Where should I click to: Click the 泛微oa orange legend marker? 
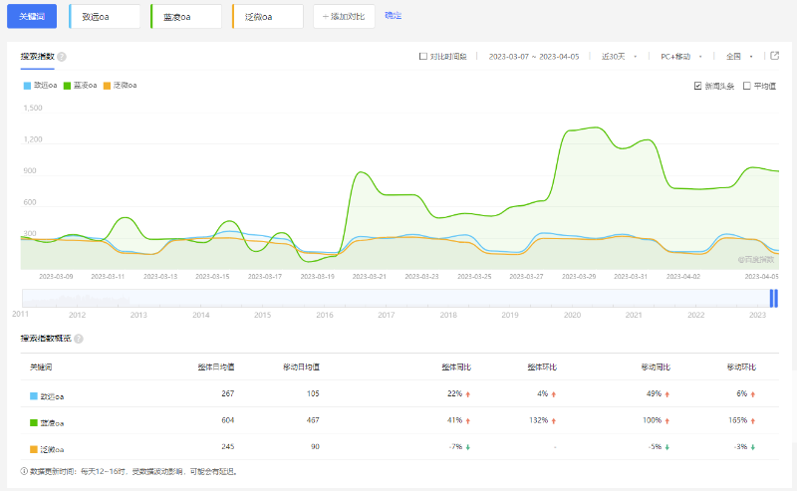pos(108,86)
